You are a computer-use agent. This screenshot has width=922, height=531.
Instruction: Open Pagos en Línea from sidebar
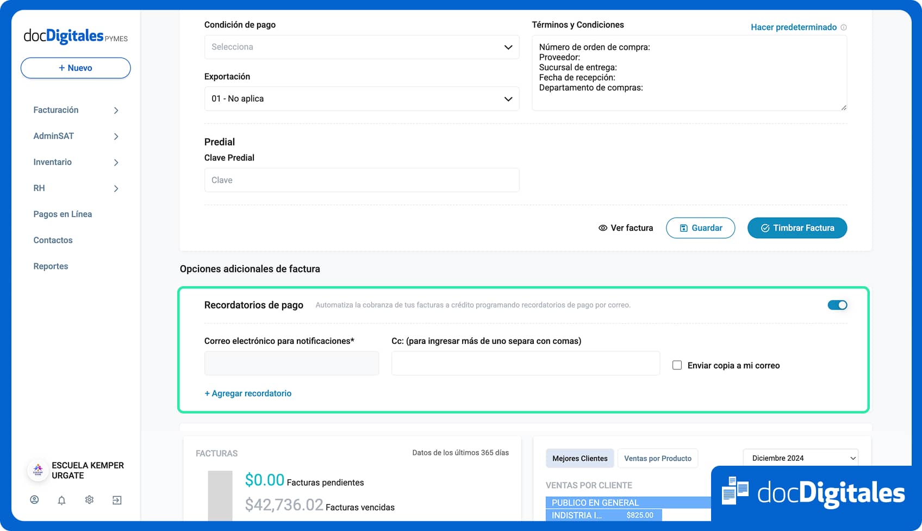63,214
